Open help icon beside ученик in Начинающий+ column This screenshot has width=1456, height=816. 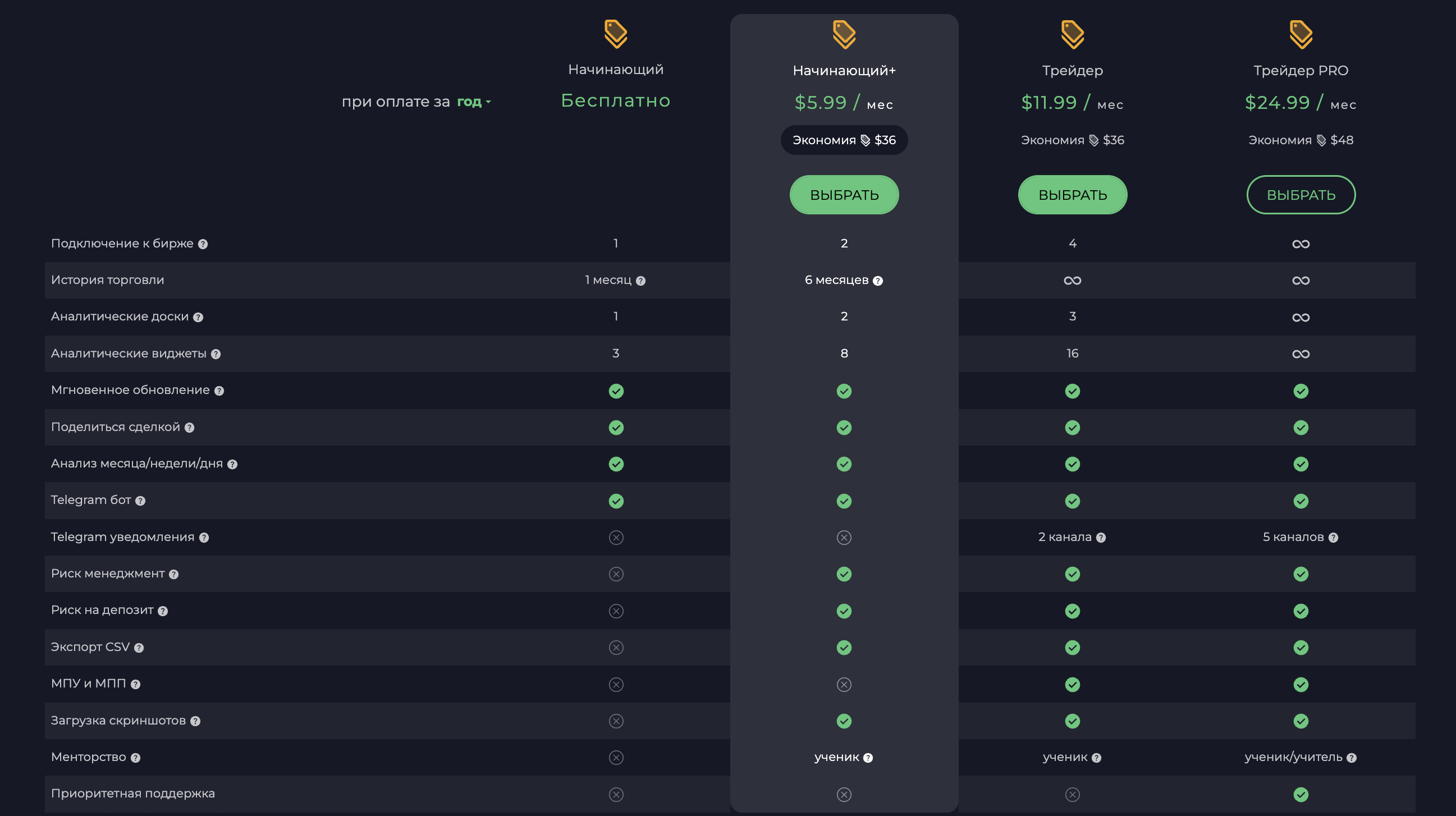[868, 758]
